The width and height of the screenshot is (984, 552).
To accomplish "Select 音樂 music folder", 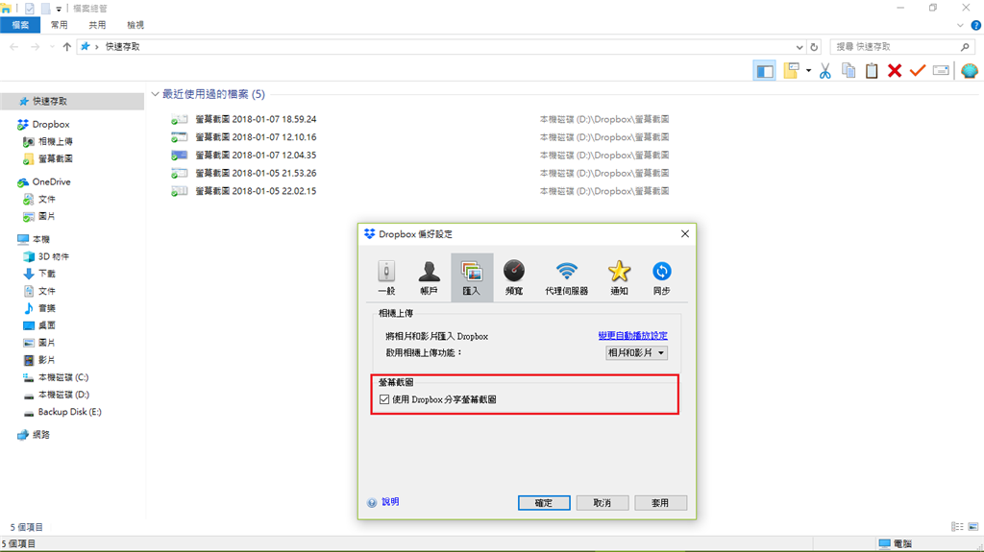I will click(46, 308).
